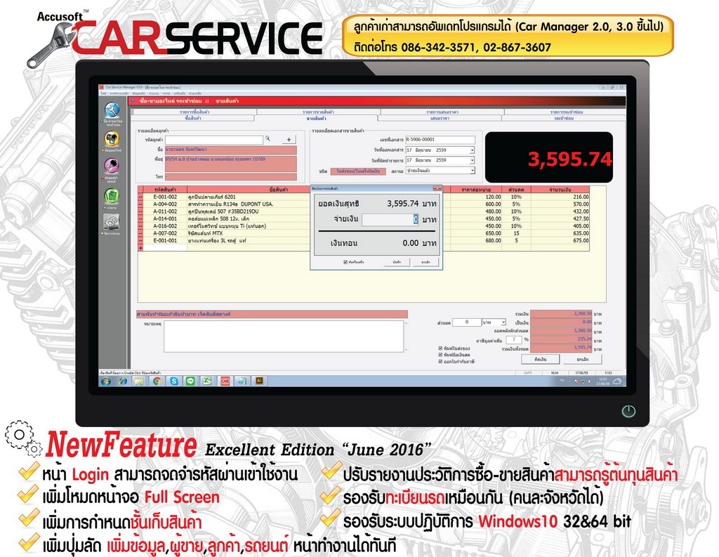Switch to the ซื้อสินค้า tab

192,119
